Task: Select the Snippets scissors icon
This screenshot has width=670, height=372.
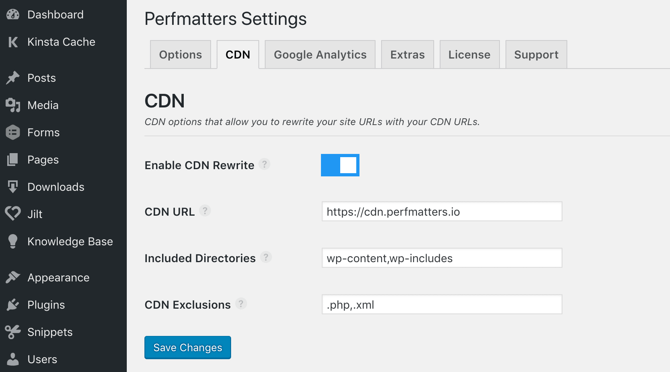Action: point(13,332)
